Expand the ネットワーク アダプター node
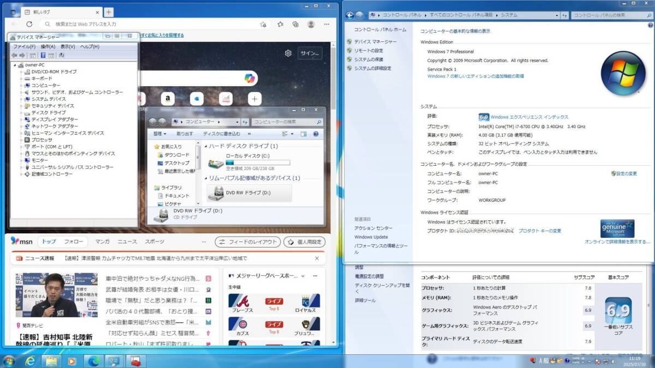 (x=22, y=126)
